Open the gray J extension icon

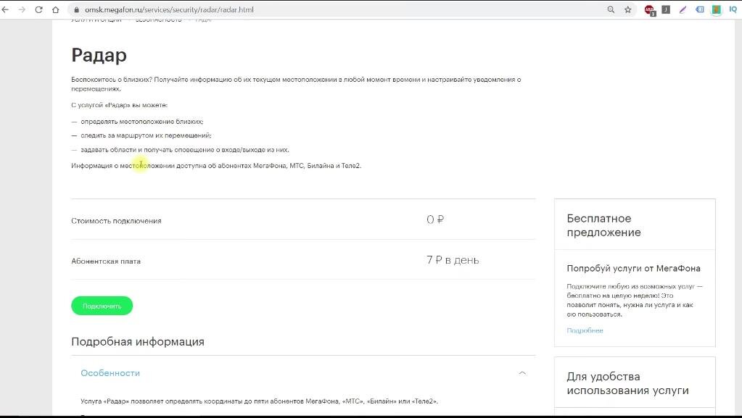point(666,9)
